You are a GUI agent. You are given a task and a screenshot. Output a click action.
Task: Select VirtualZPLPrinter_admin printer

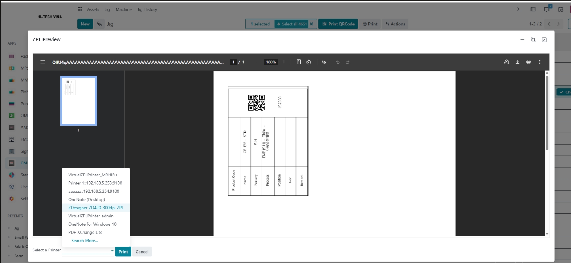pos(96,216)
